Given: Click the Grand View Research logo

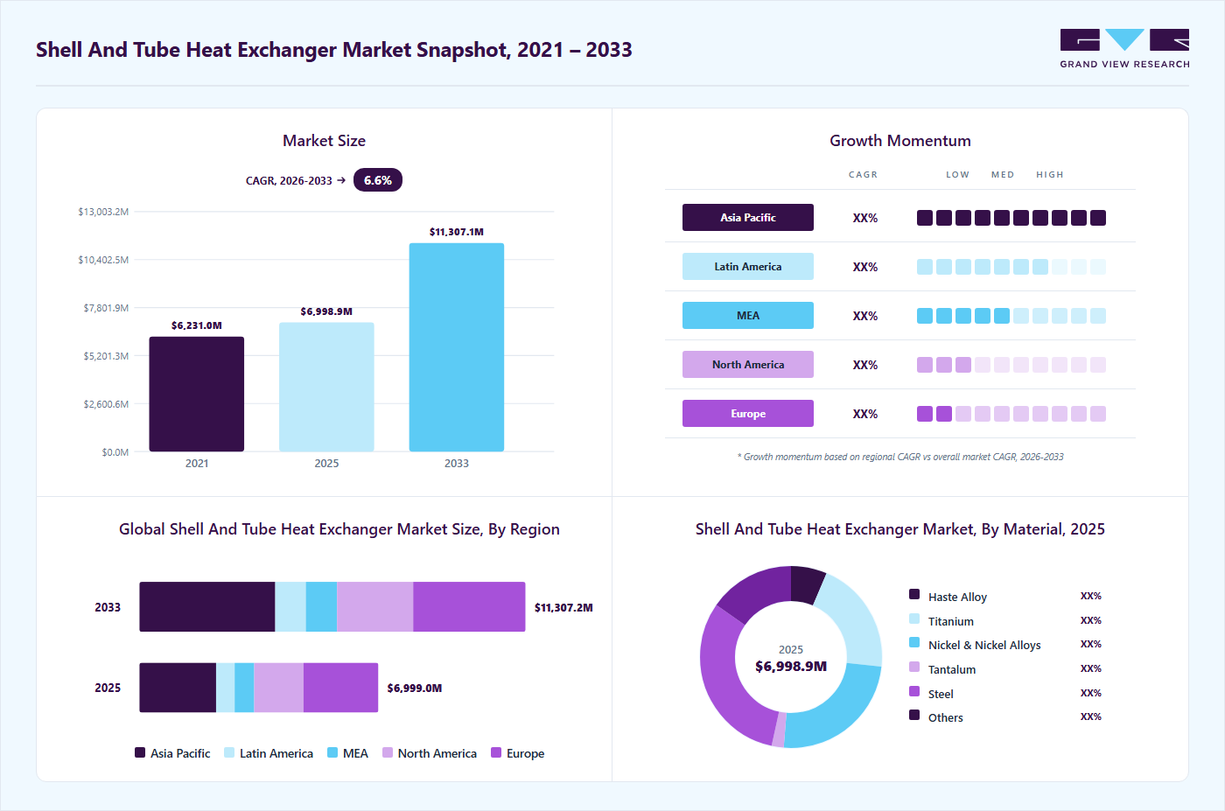Looking at the screenshot, I should pos(1124,49).
